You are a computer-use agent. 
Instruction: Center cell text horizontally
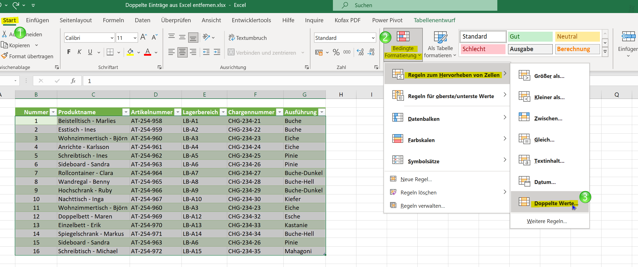(182, 52)
